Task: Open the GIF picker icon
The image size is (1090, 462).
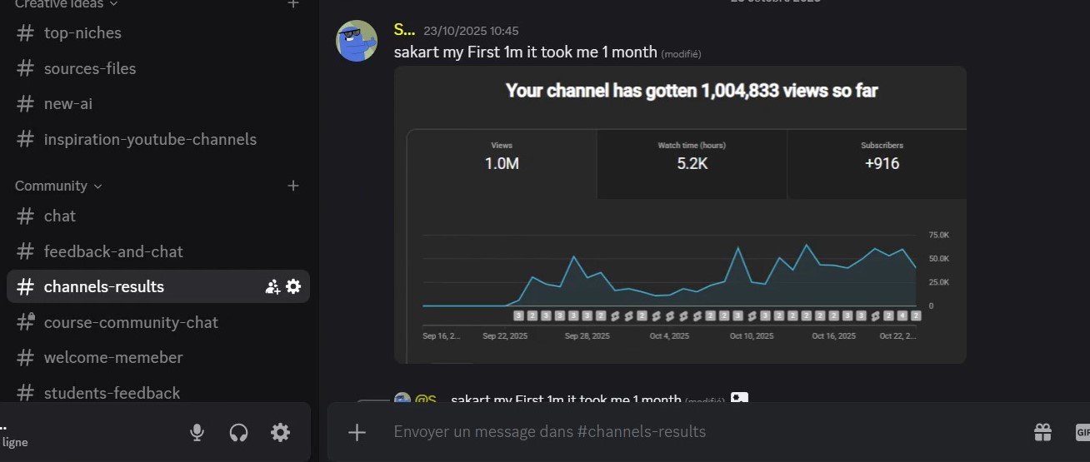Action: [1082, 432]
